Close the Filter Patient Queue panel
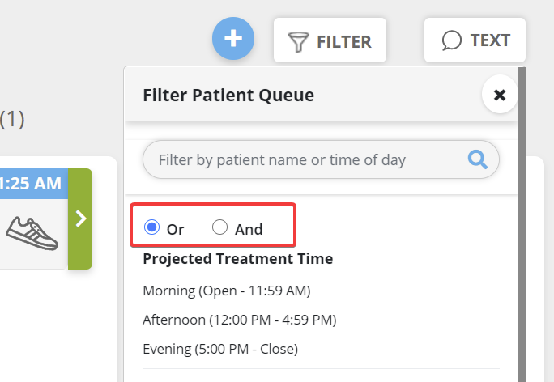Viewport: 554px width, 382px height. [500, 95]
